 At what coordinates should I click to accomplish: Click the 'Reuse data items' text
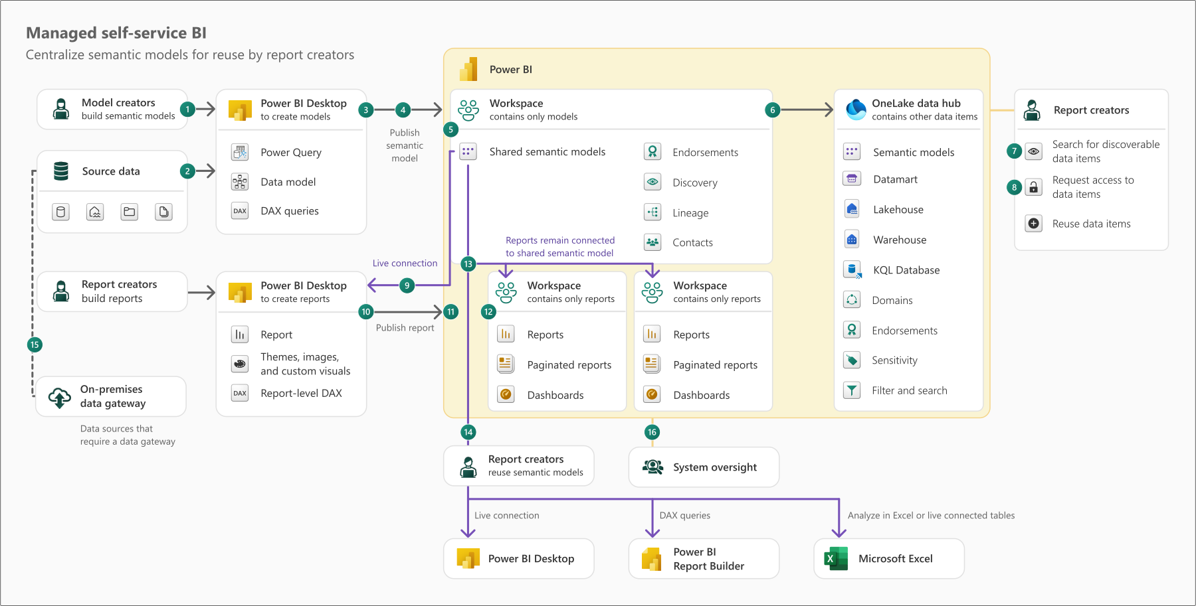click(x=1091, y=224)
